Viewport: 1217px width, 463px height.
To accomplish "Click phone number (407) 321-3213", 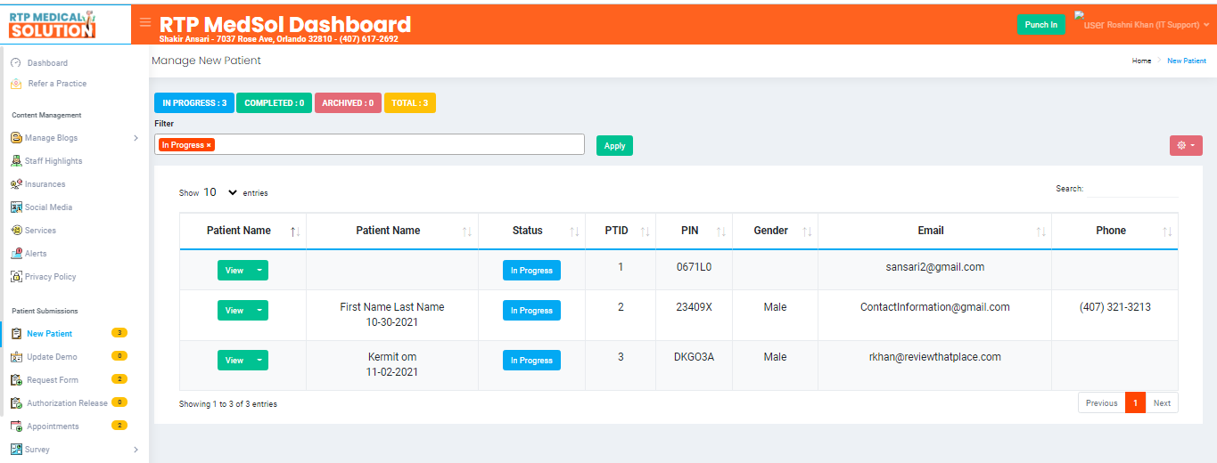I will coord(1114,307).
